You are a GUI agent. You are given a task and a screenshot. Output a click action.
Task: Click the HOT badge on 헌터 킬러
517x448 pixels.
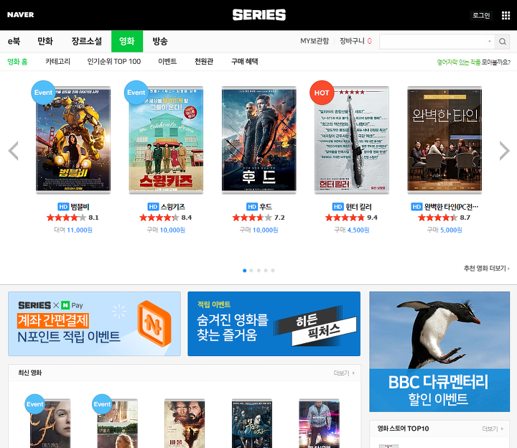pyautogui.click(x=322, y=93)
